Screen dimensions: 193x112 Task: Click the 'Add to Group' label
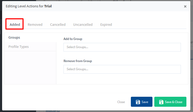[x=73, y=39]
